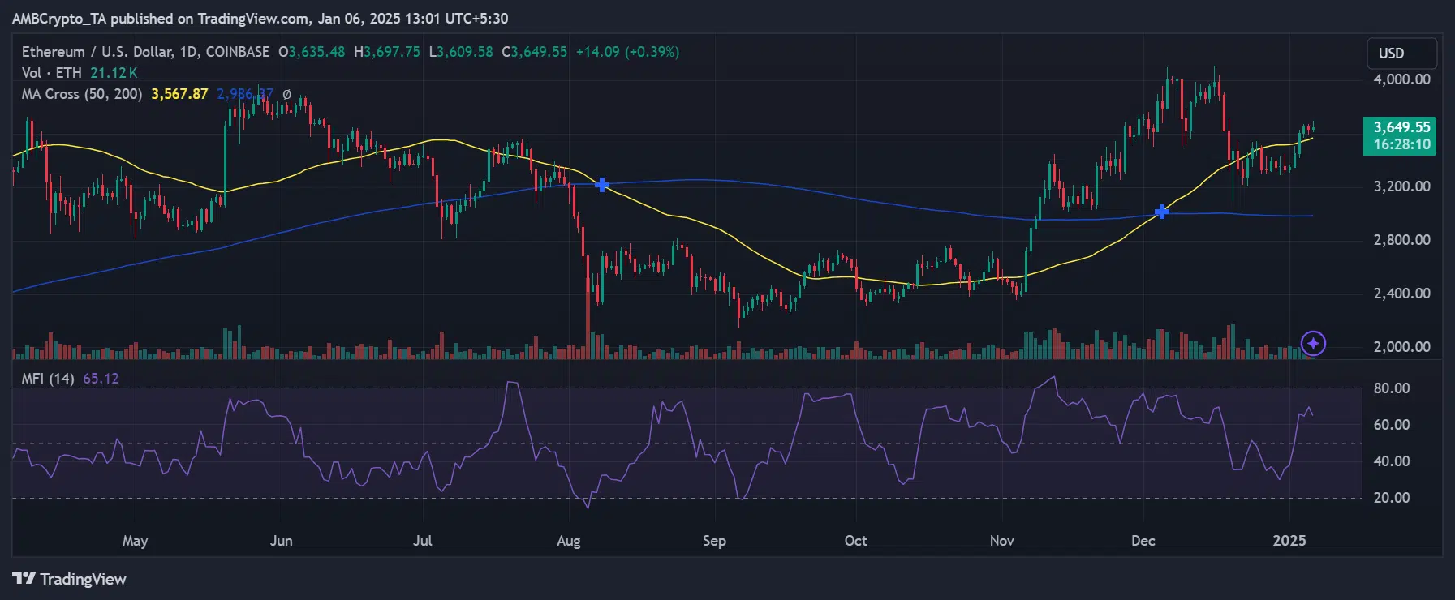Click the Jul label on time axis

pyautogui.click(x=422, y=541)
